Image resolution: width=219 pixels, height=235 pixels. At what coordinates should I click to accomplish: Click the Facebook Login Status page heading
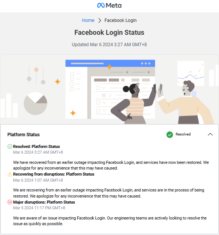(109, 33)
